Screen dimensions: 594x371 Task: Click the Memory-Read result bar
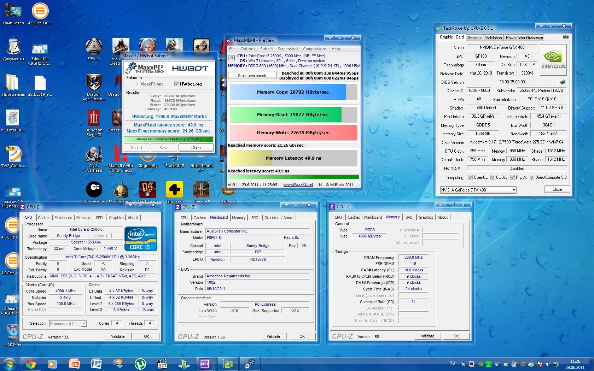click(x=293, y=114)
